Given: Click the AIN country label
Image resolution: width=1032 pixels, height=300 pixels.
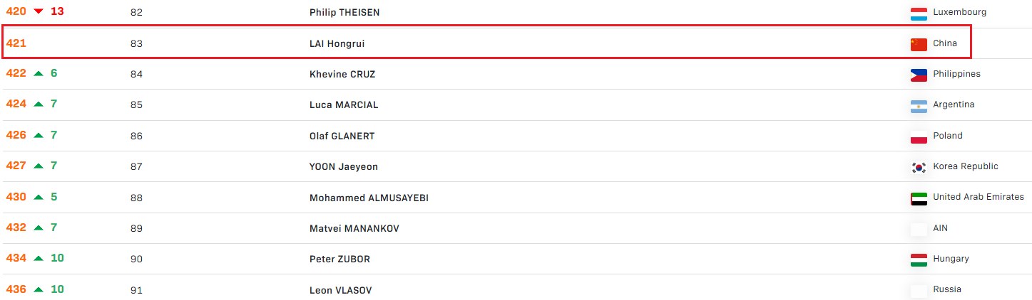Looking at the screenshot, I should coord(940,228).
